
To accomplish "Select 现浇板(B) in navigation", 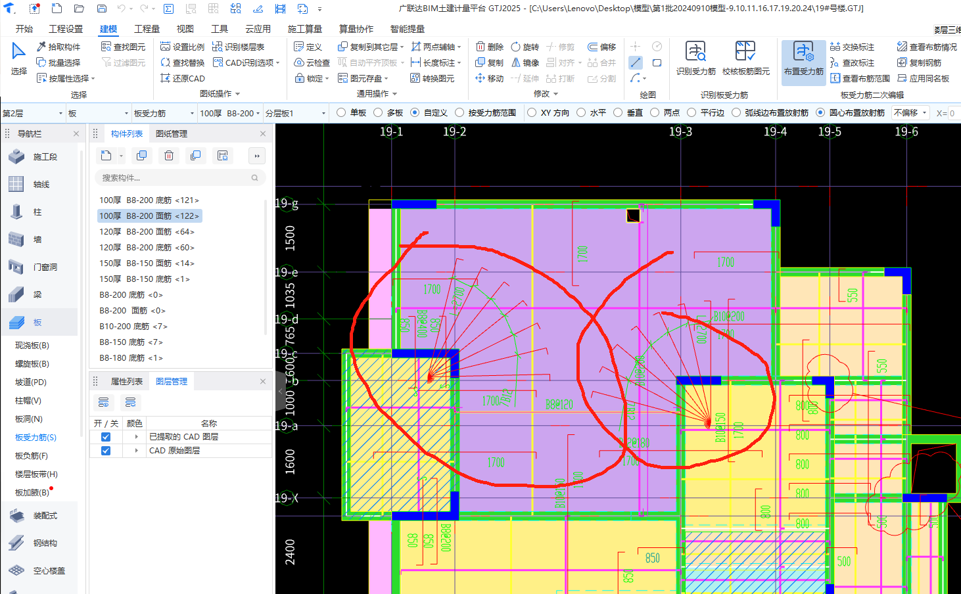I will click(32, 345).
